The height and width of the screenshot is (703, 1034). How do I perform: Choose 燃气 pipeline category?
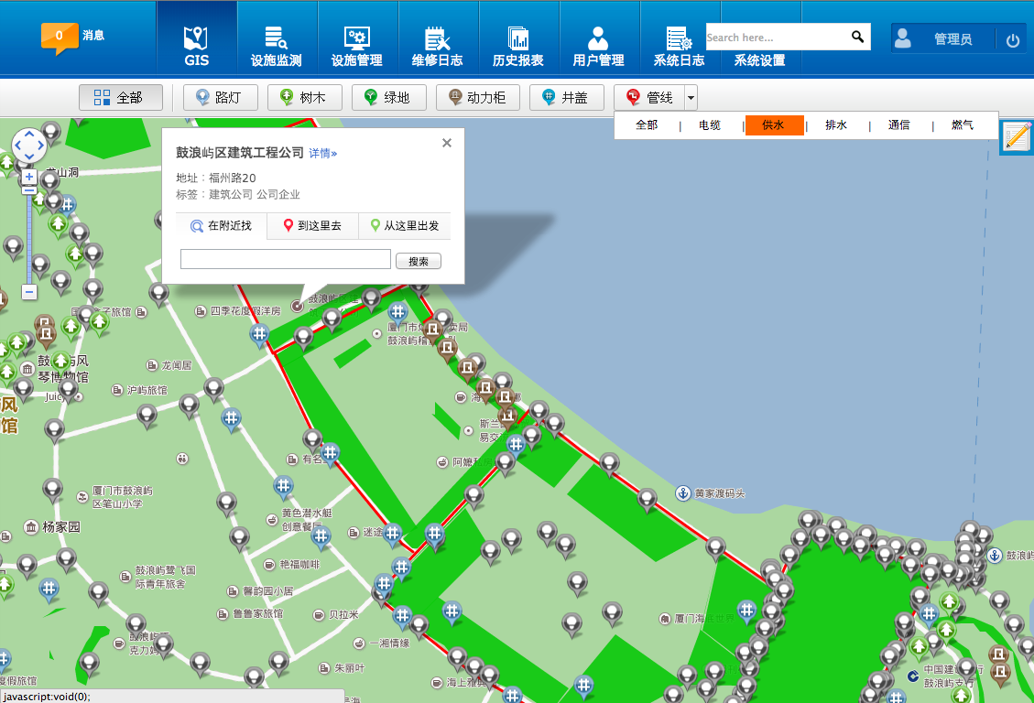[963, 125]
